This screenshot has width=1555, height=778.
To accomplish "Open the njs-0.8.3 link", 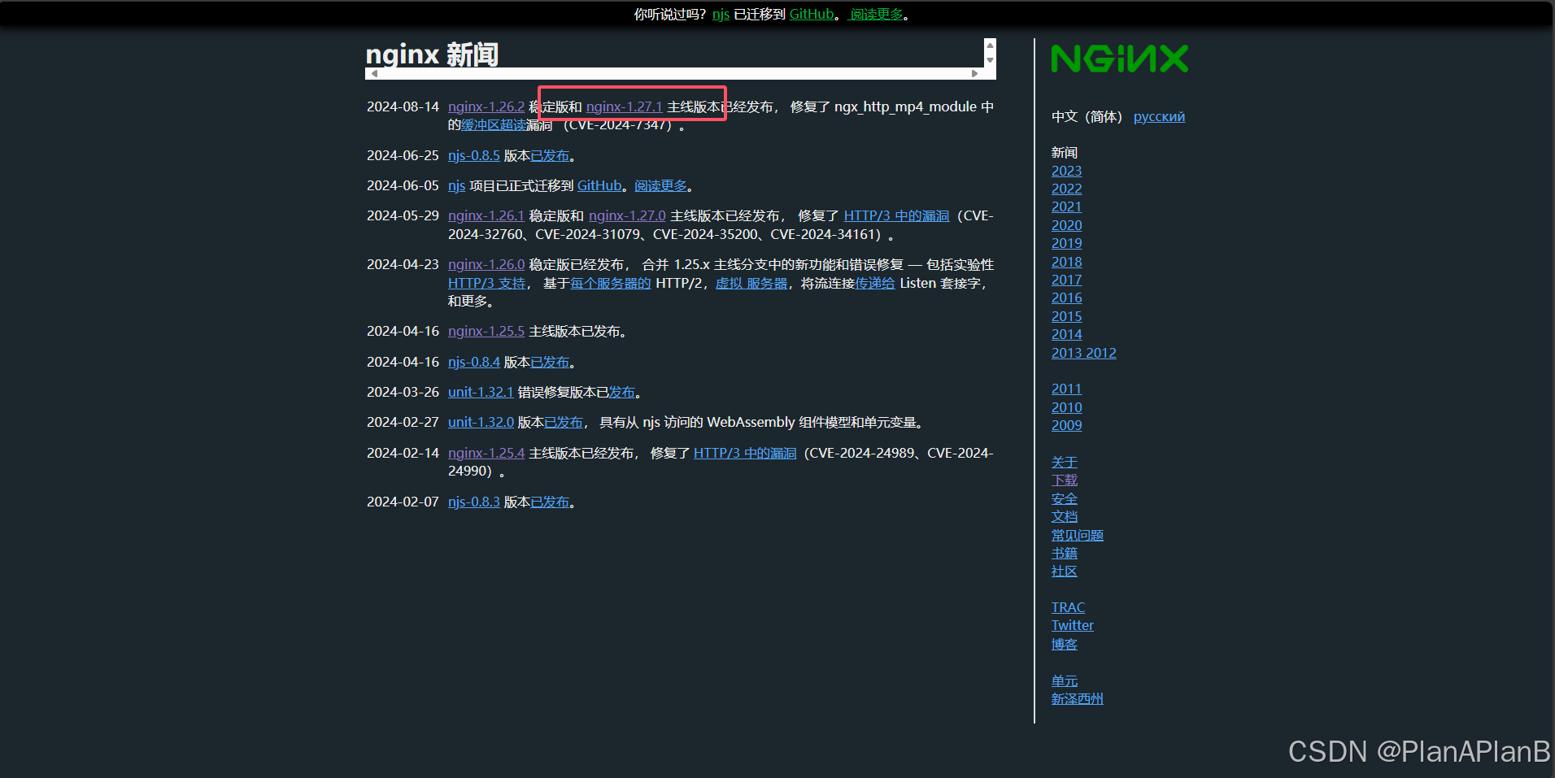I will (474, 502).
